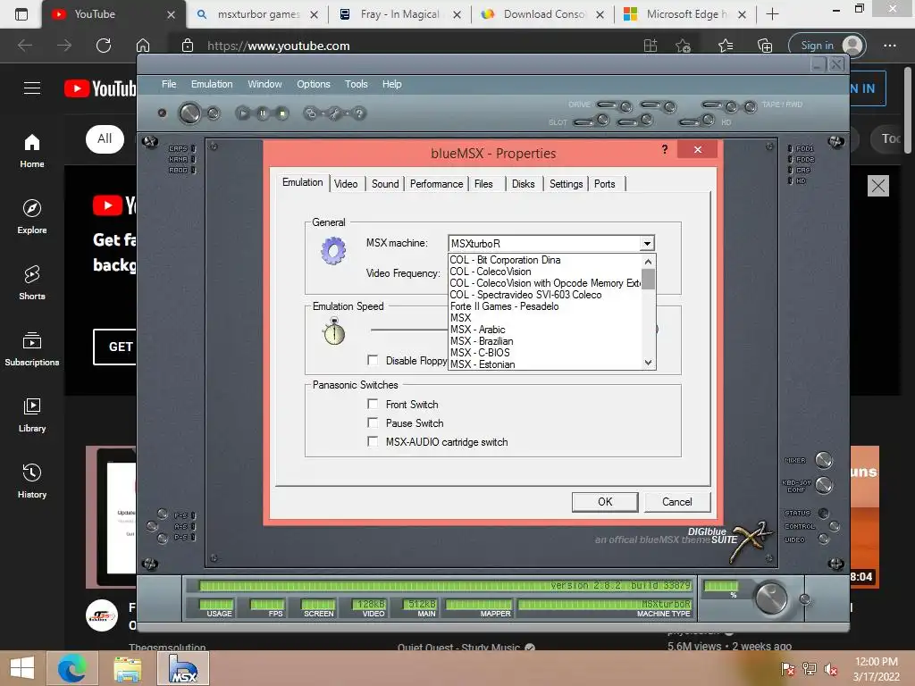
Task: Click the Emulation Speed slider track
Action: click(408, 330)
